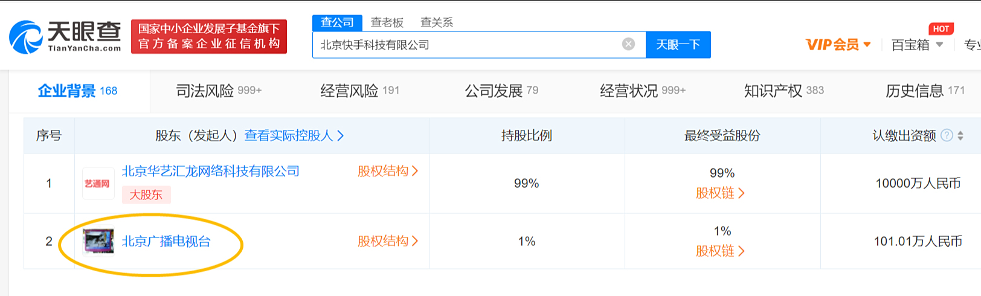
Task: Open the 知识产权 tab
Action: tap(783, 91)
